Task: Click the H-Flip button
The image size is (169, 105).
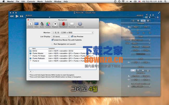Action: 135,50
